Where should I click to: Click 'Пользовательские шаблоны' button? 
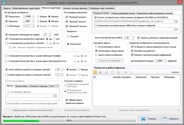tap(77, 110)
